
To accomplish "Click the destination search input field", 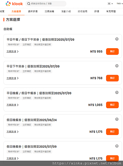I will (x=48, y=4).
